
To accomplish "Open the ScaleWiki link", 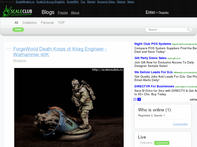I will point(73,2).
